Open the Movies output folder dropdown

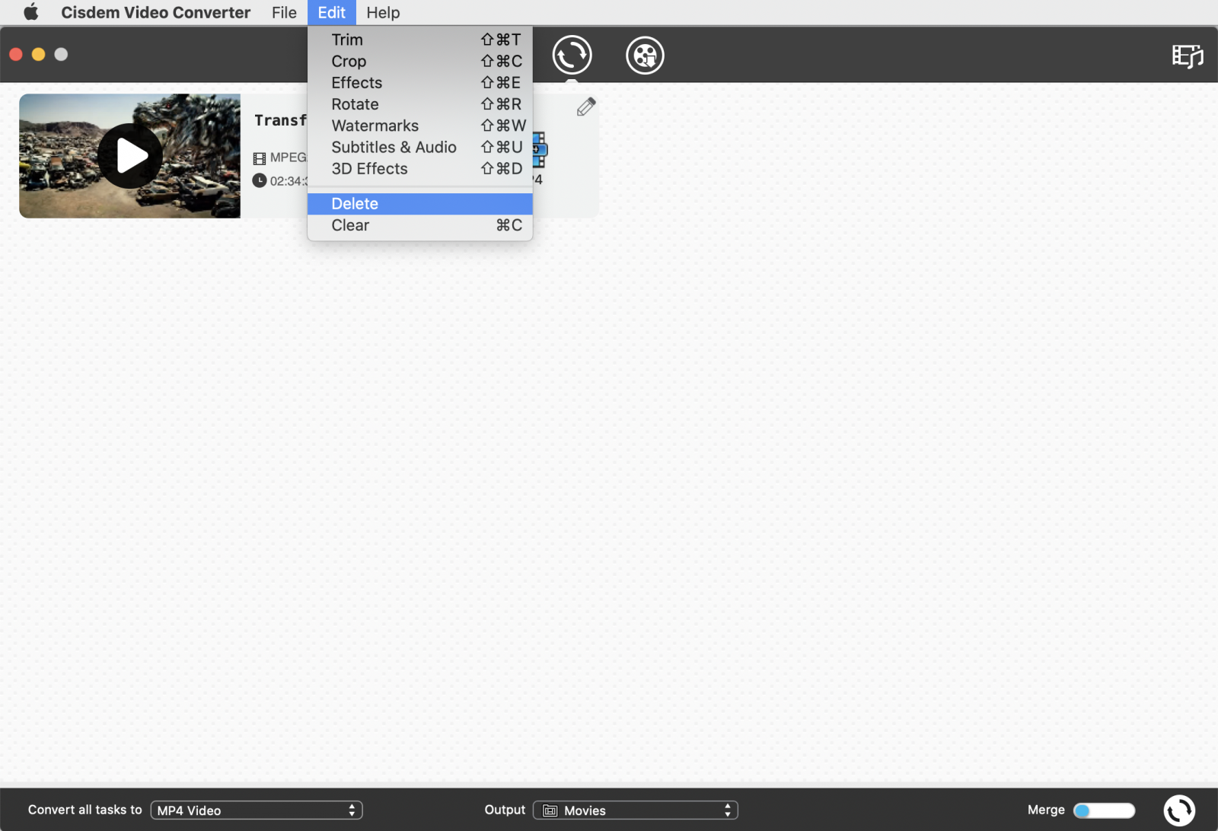point(636,810)
